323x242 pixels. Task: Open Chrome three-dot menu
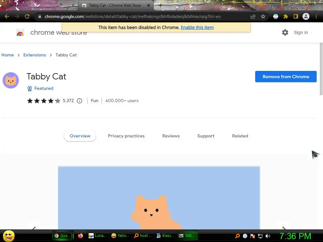pos(316,16)
